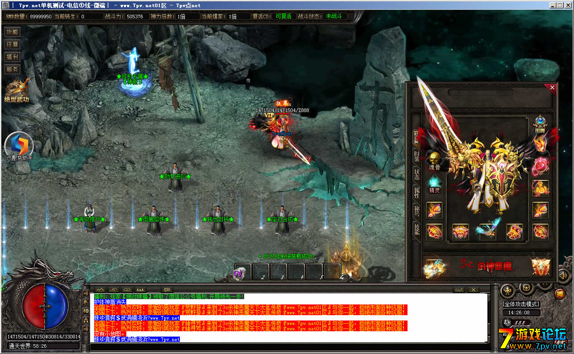Select empty quick slot 4

coord(296,271)
